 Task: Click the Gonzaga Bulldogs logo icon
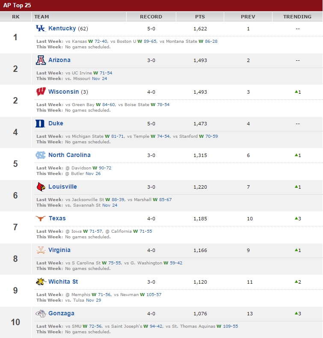pos(41,314)
